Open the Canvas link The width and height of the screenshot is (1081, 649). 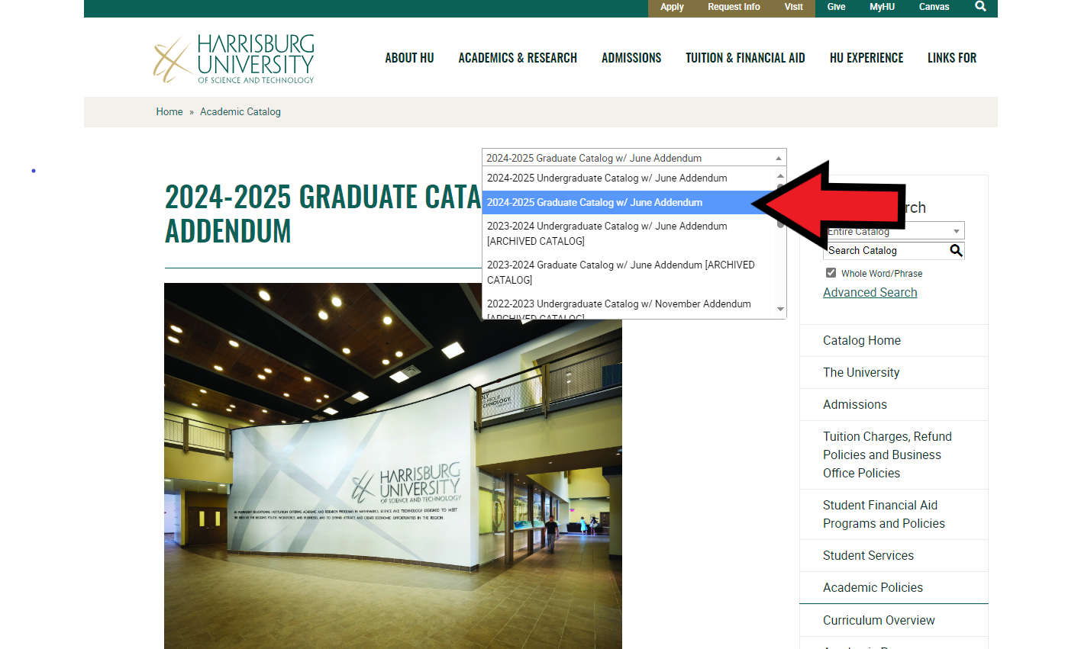(x=934, y=7)
